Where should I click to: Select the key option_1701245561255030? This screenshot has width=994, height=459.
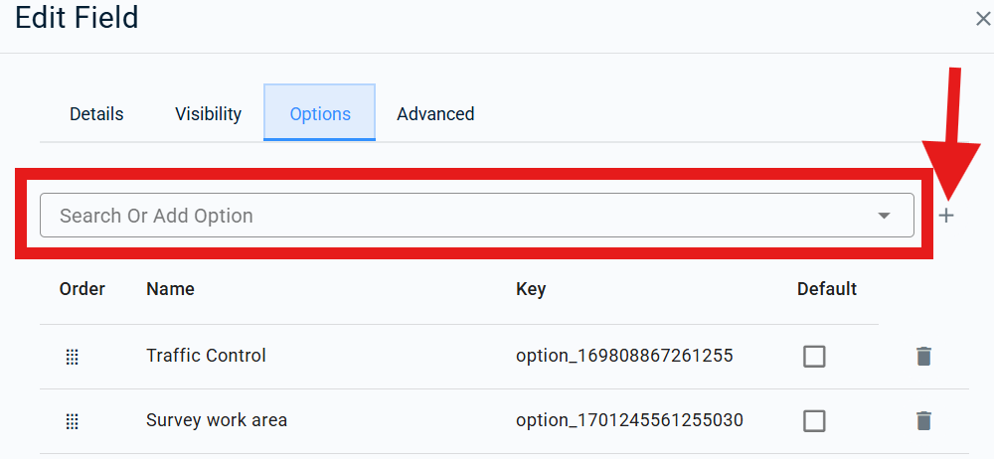pos(629,420)
